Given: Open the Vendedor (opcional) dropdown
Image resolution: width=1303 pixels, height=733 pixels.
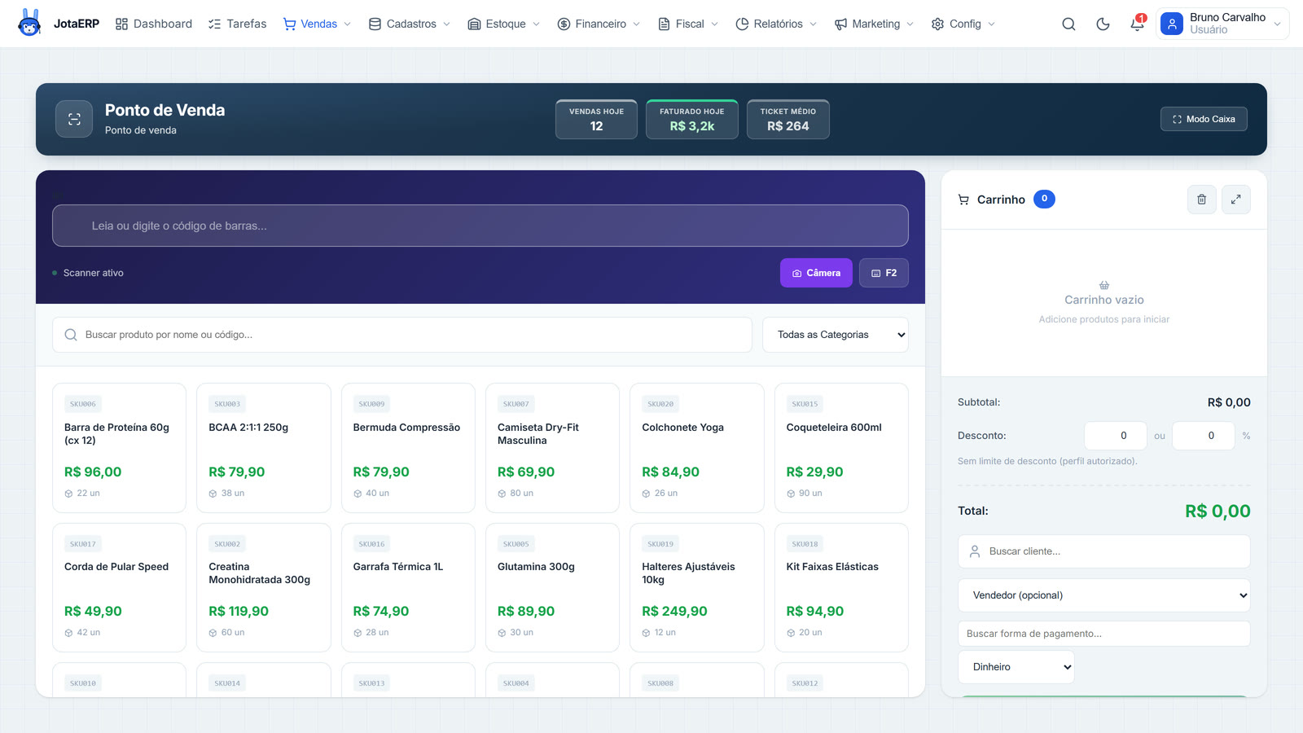Looking at the screenshot, I should [1104, 595].
